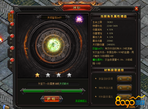Screen dimensions: 148x109
Task: Open the 魔切 side tab
Action: click(x=11, y=65)
